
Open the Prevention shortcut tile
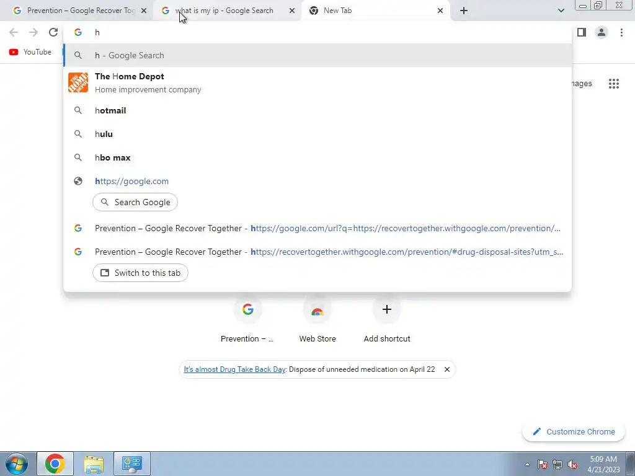[x=248, y=320]
